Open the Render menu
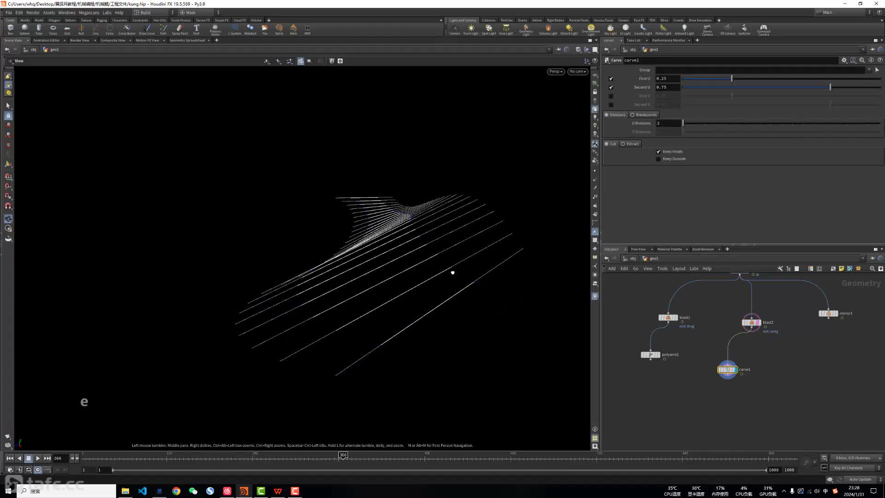Image resolution: width=885 pixels, height=498 pixels. tap(33, 12)
